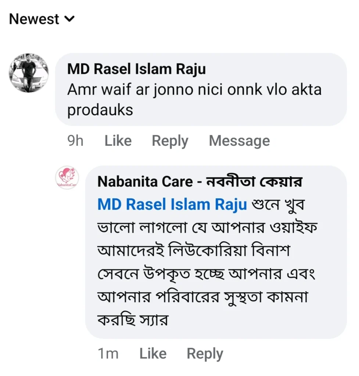Click the last reply line 'করছি স্যার'
Screen dimensions: 359x376
coord(132,321)
